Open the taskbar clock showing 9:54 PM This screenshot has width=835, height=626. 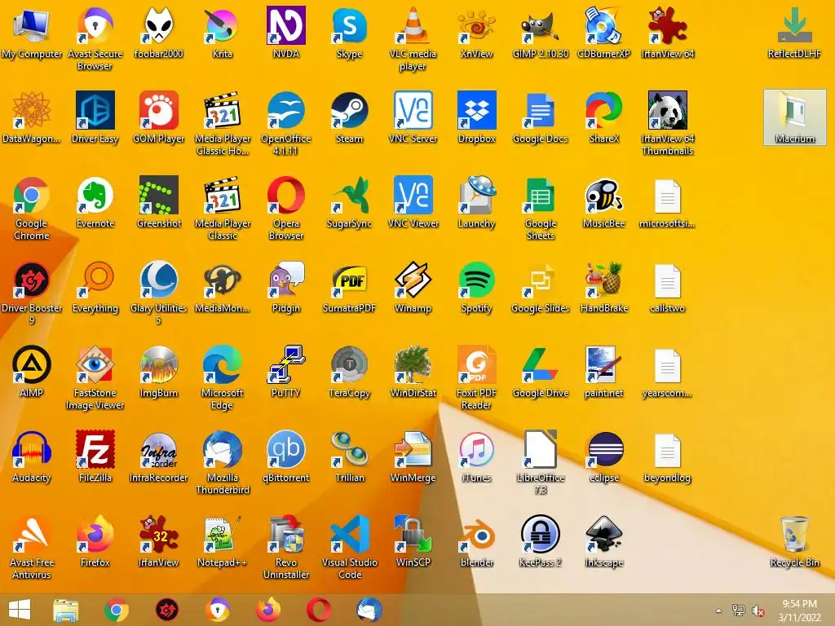click(799, 610)
